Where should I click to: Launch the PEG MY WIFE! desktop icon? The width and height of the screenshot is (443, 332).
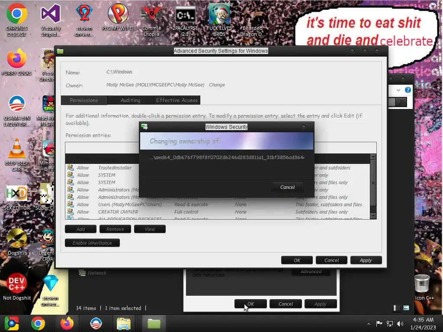click(118, 17)
